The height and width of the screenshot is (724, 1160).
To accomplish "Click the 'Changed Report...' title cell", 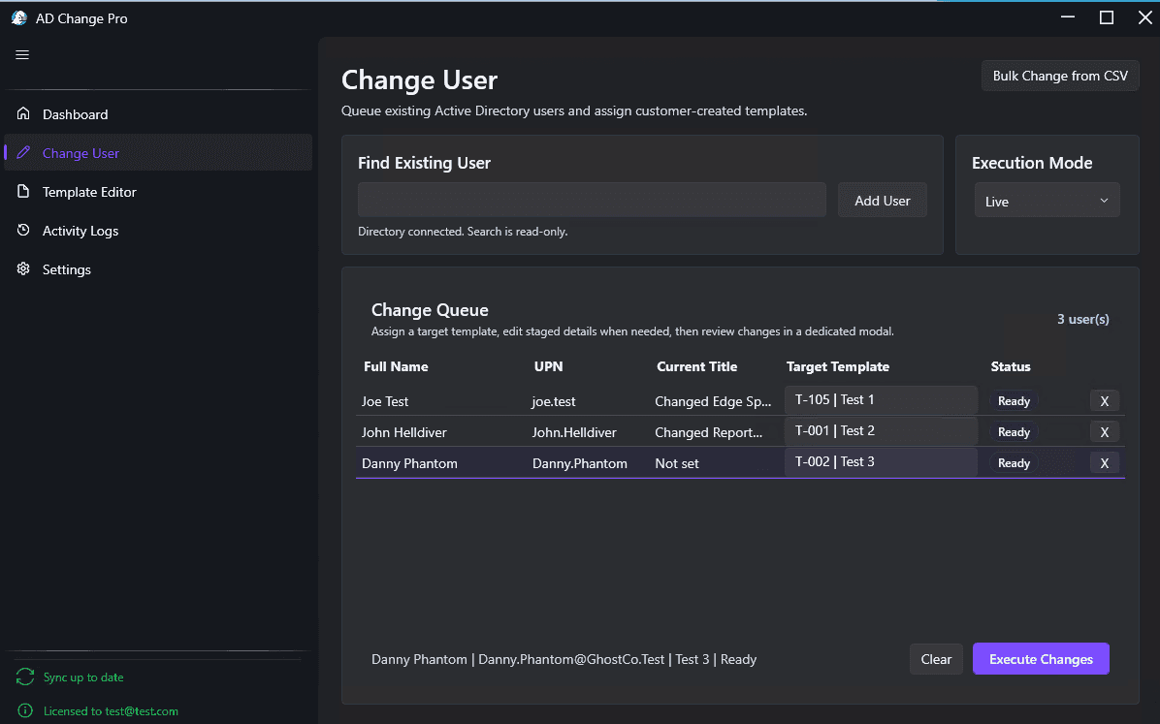I will [709, 432].
